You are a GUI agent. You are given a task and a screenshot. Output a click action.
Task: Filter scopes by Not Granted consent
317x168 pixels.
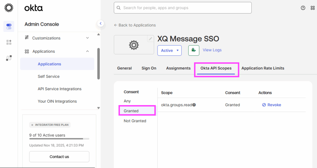tap(135, 121)
